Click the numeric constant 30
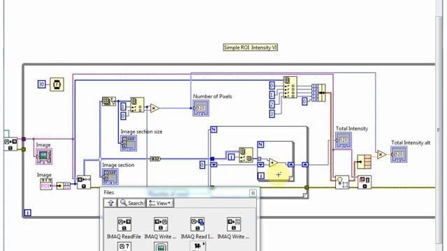Image resolution: width=447 pixels, height=251 pixels. click(42, 84)
